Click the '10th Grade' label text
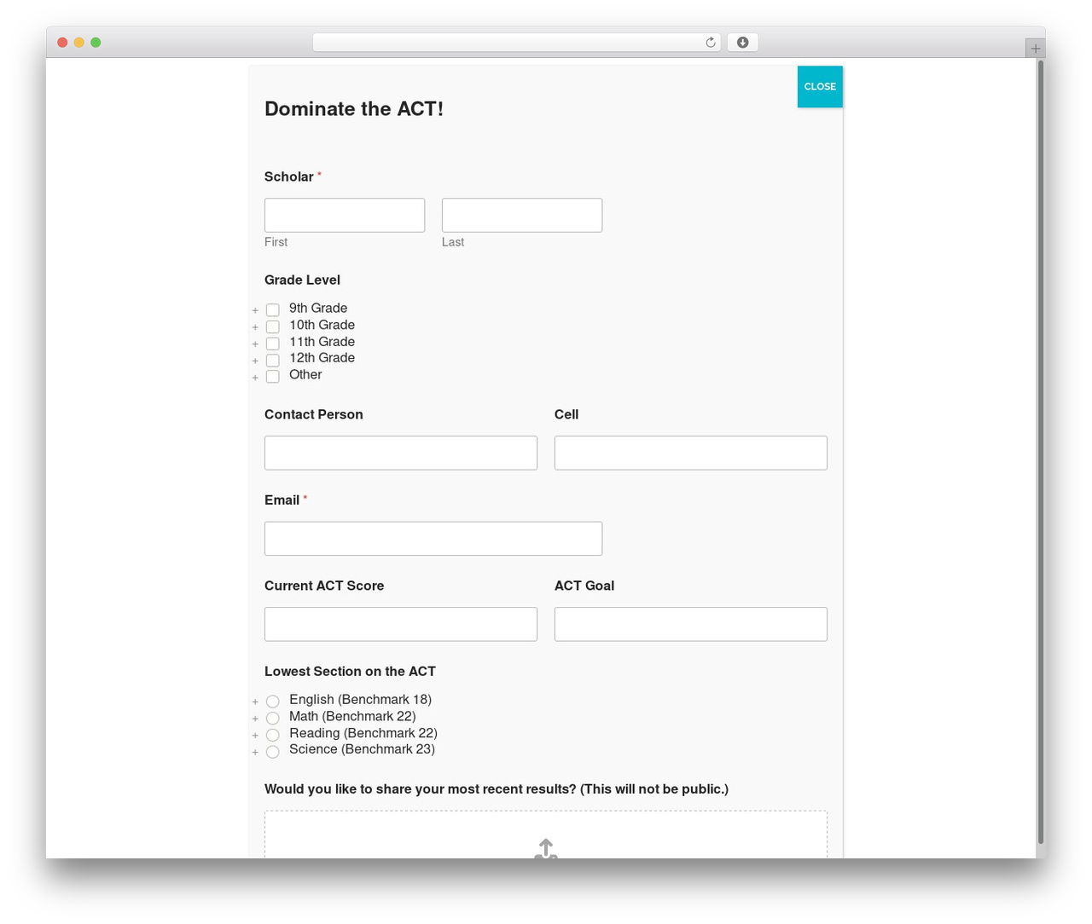The image size is (1092, 924). coord(322,325)
